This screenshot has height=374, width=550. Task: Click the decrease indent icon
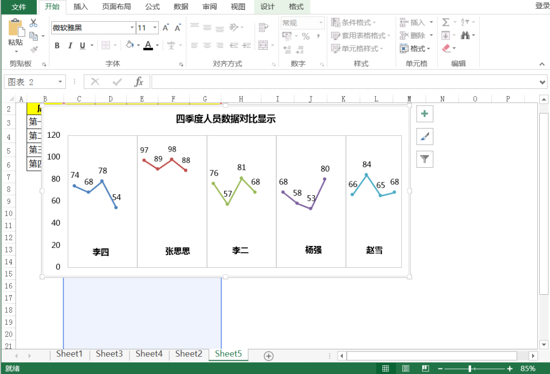point(234,45)
